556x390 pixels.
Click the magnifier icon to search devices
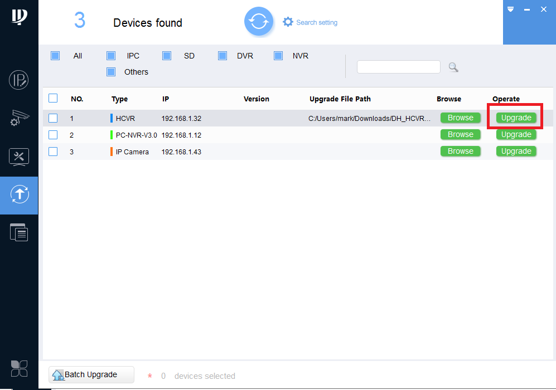click(x=453, y=67)
